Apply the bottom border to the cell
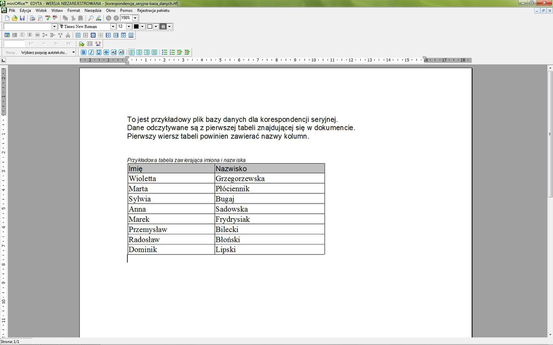 131,35
